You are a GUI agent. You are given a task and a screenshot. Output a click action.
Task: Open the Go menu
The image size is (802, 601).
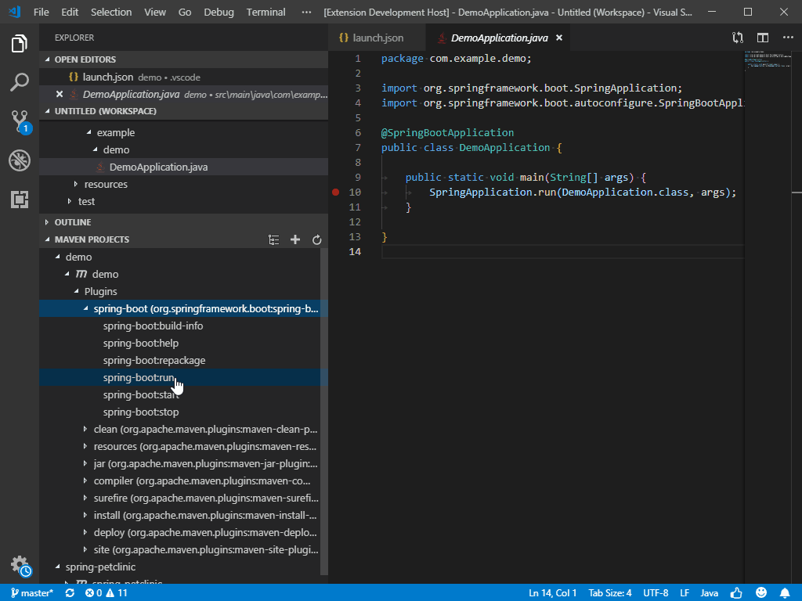(x=185, y=12)
